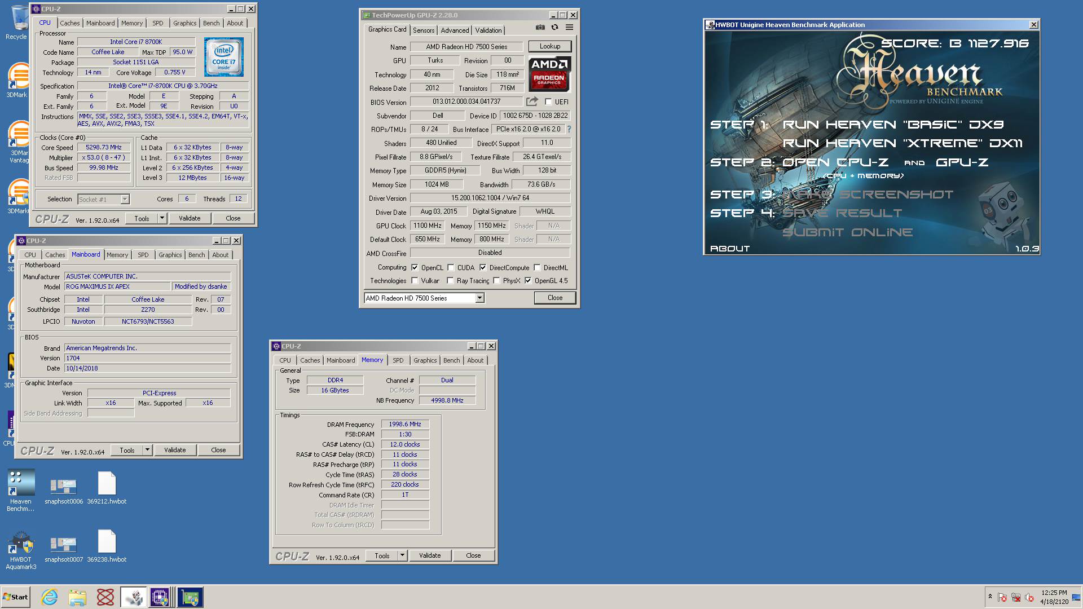Toggle the Ray Tracing checkbox

click(450, 281)
